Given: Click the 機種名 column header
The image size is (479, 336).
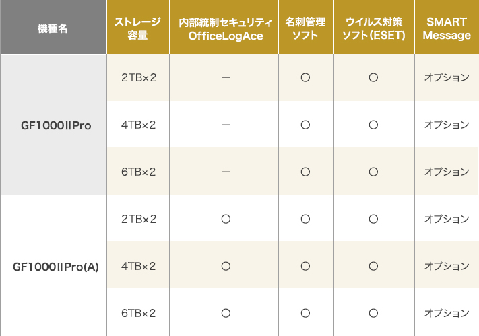Looking at the screenshot, I should [53, 29].
